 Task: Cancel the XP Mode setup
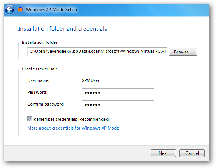tap(192, 153)
